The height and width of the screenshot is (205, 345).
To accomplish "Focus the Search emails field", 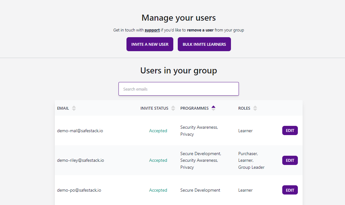I will pyautogui.click(x=179, y=89).
